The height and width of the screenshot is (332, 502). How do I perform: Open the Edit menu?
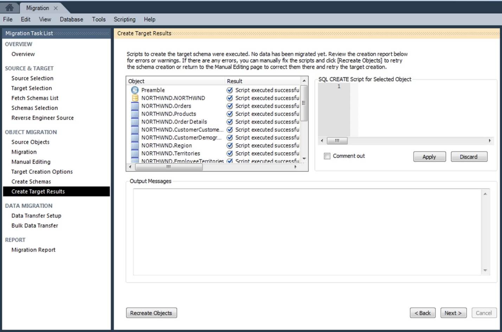click(x=25, y=19)
